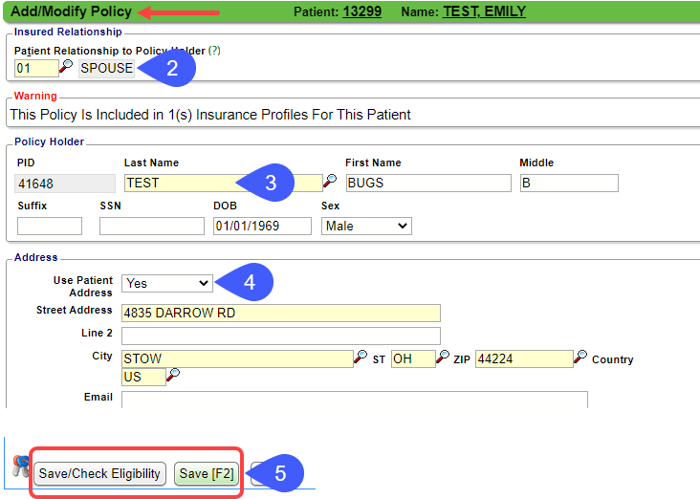The height and width of the screenshot is (499, 700).
Task: Click the empty Email field
Action: pyautogui.click(x=355, y=400)
